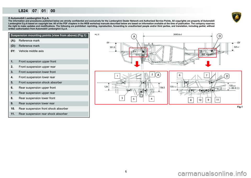Click the '44_12' figure code
Viewport: 251px width, 178px height.
pos(97,34)
